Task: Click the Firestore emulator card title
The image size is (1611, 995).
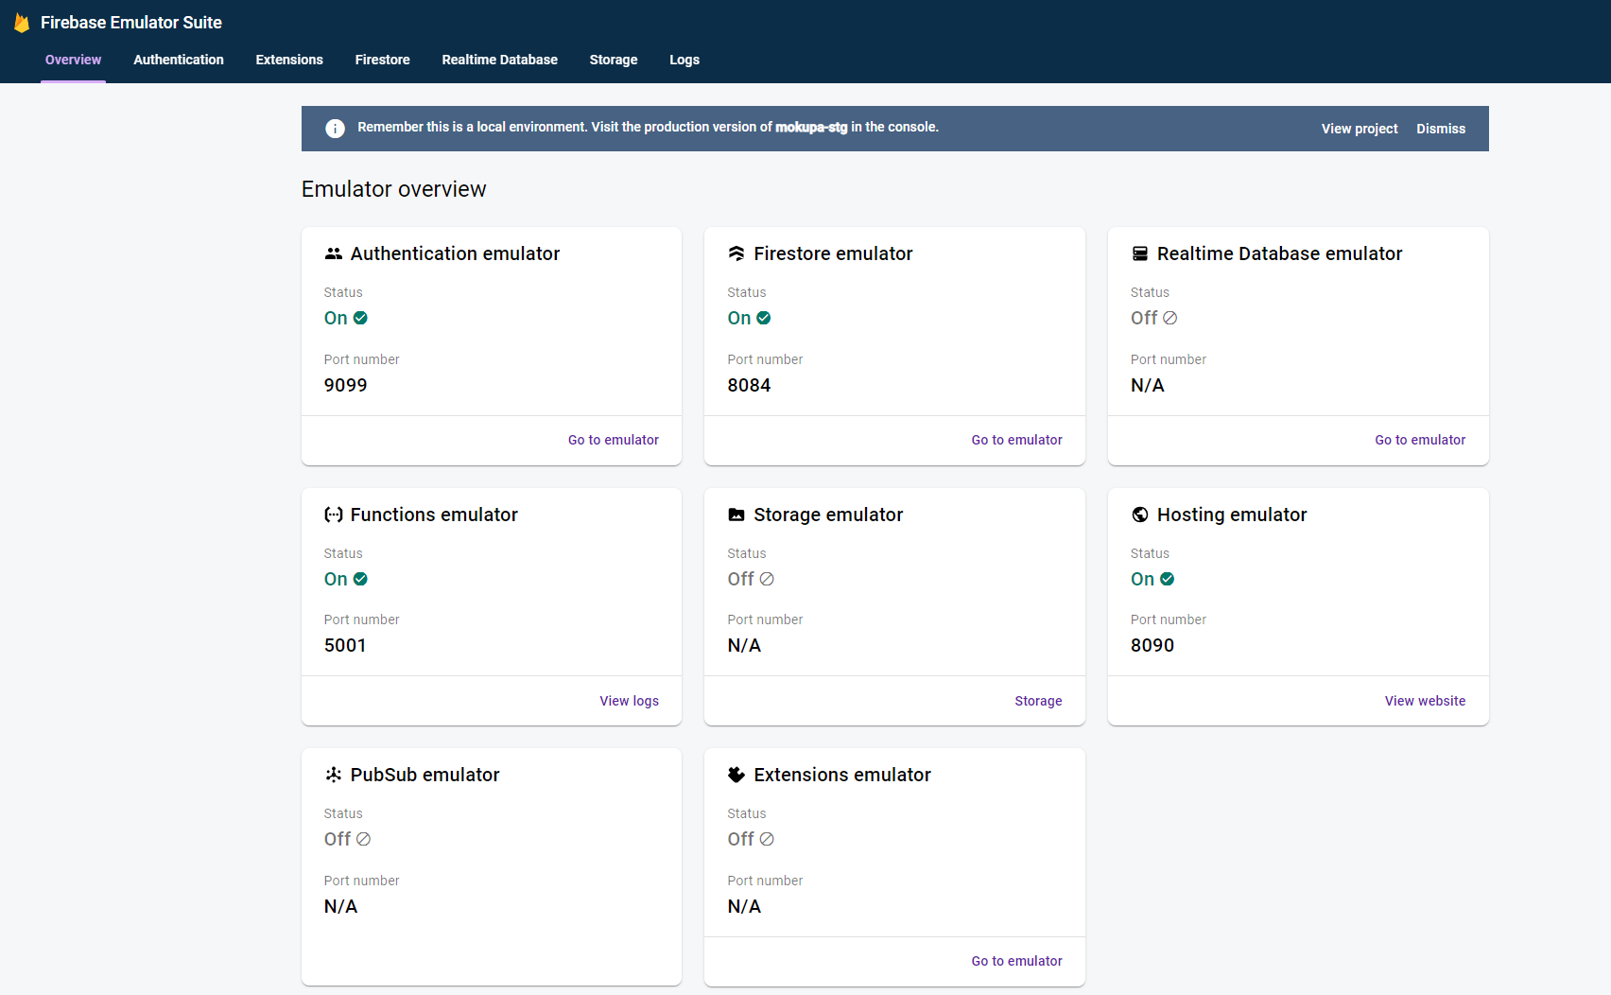Action: point(833,253)
